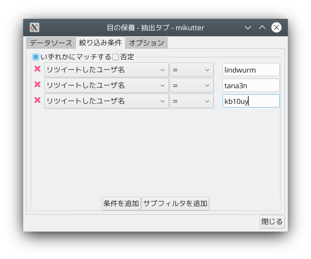Switch to the データソース tab
Image resolution: width=311 pixels, height=259 pixels.
click(x=51, y=43)
